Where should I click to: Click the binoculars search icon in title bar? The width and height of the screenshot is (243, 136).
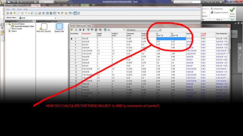point(203,2)
